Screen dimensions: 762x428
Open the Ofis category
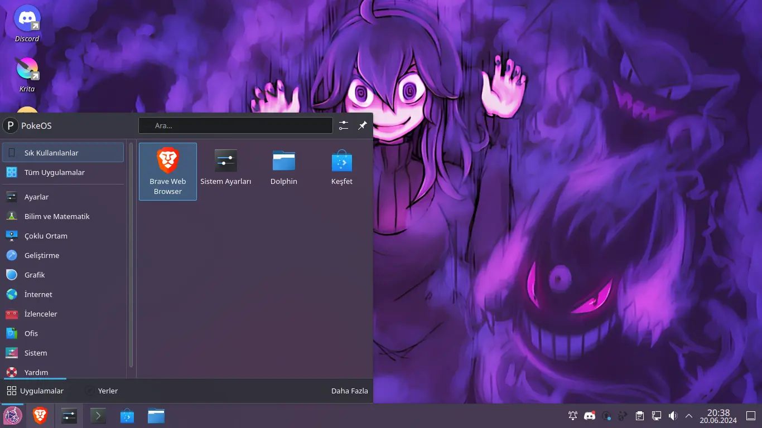click(63, 333)
